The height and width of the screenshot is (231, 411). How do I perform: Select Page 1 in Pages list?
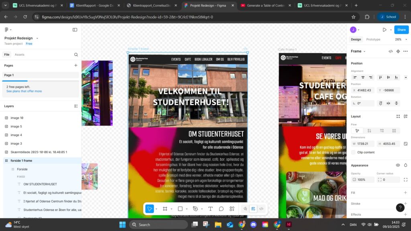click(x=41, y=75)
